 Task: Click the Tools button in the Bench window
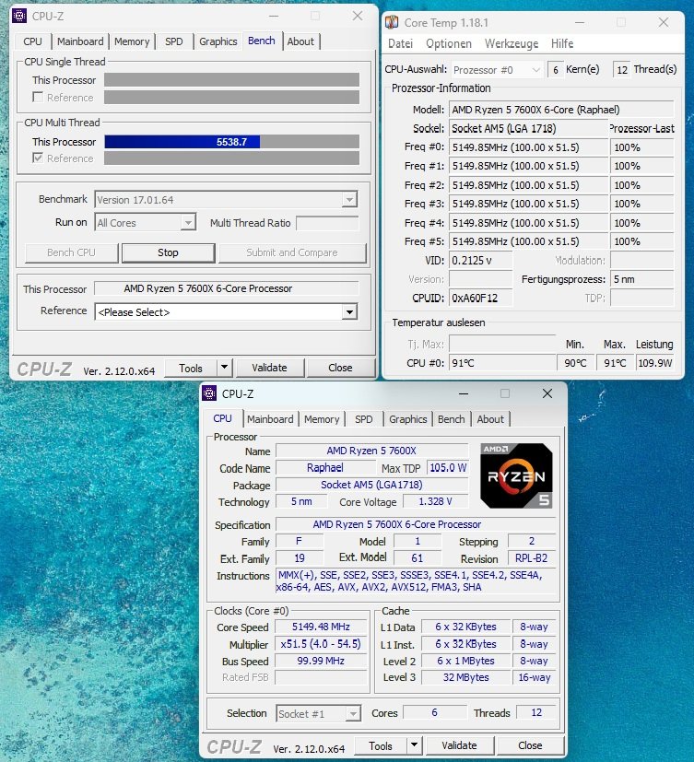point(191,368)
